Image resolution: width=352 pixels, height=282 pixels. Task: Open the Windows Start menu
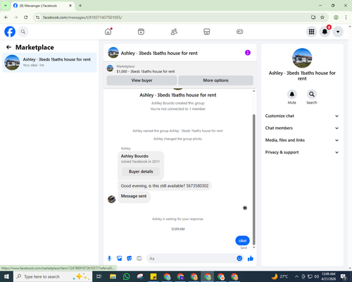click(6, 276)
